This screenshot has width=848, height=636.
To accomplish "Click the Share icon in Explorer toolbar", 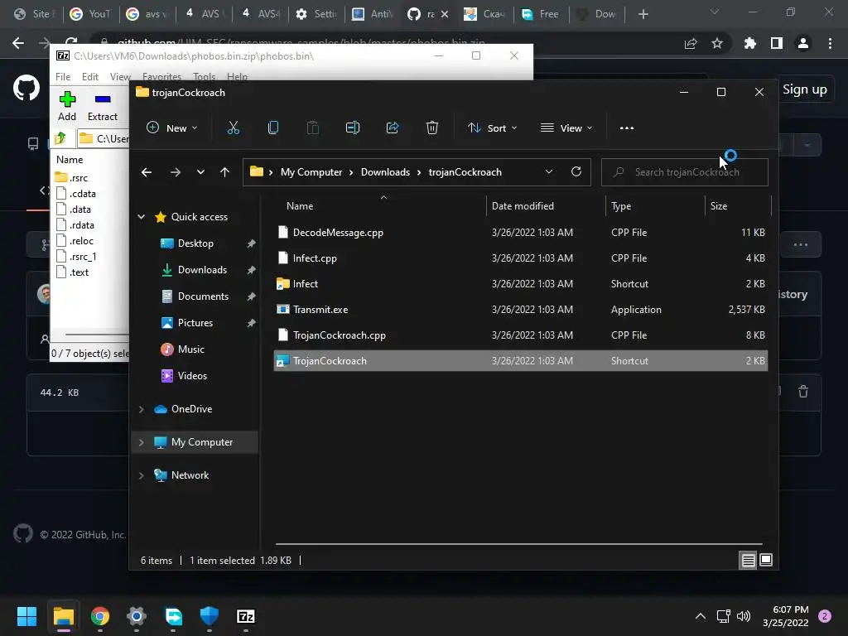I will pos(393,128).
